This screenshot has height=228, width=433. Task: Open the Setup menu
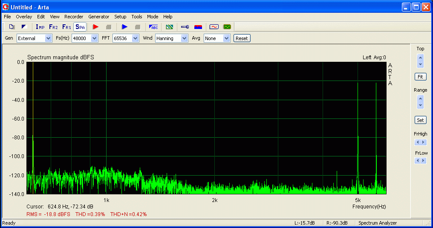[x=121, y=17]
